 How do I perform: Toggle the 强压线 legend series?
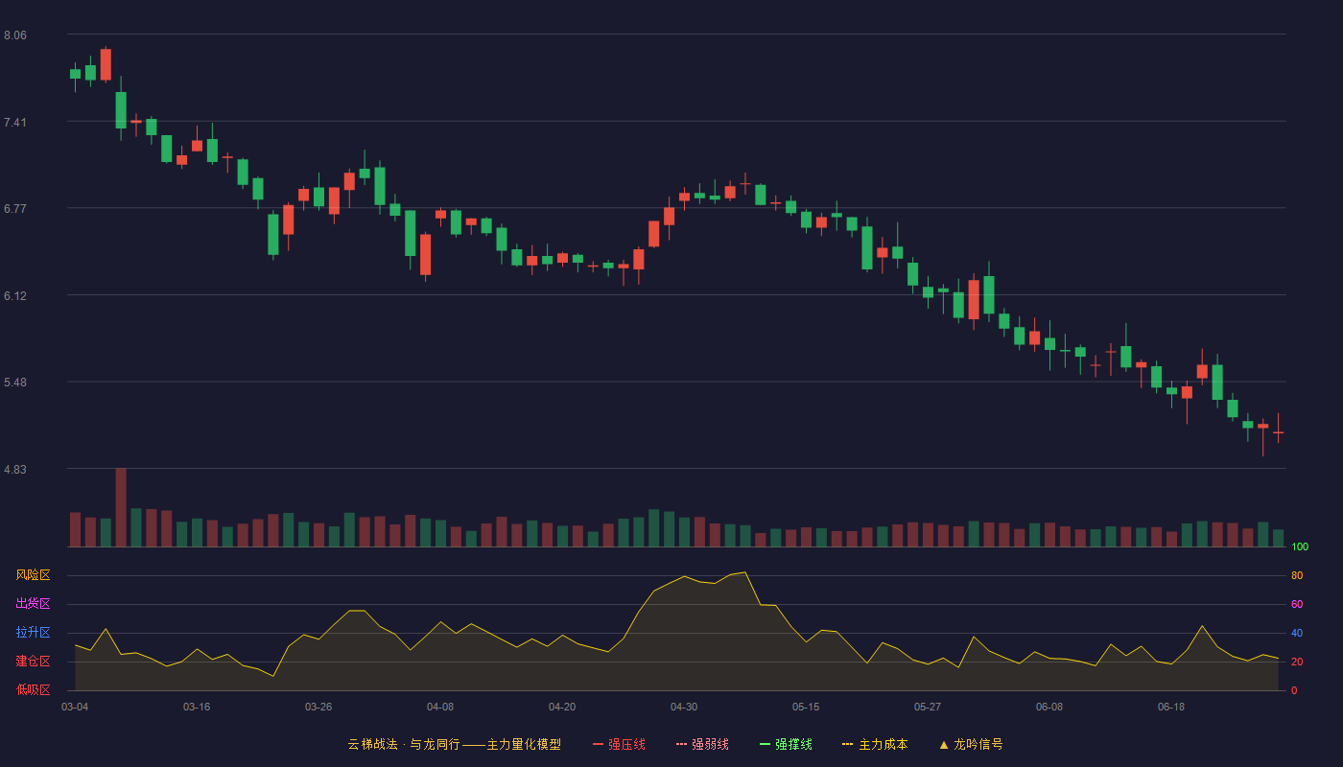coord(619,744)
